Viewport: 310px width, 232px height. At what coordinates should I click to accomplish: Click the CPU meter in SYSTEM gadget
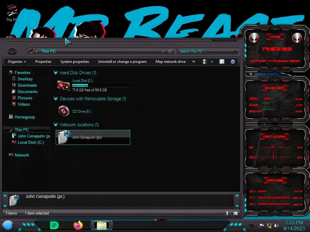coord(276,99)
